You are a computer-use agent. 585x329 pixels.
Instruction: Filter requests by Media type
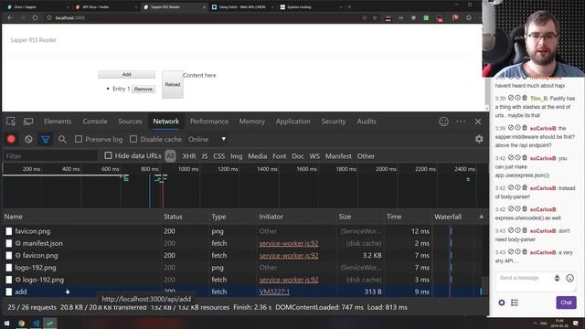258,156
